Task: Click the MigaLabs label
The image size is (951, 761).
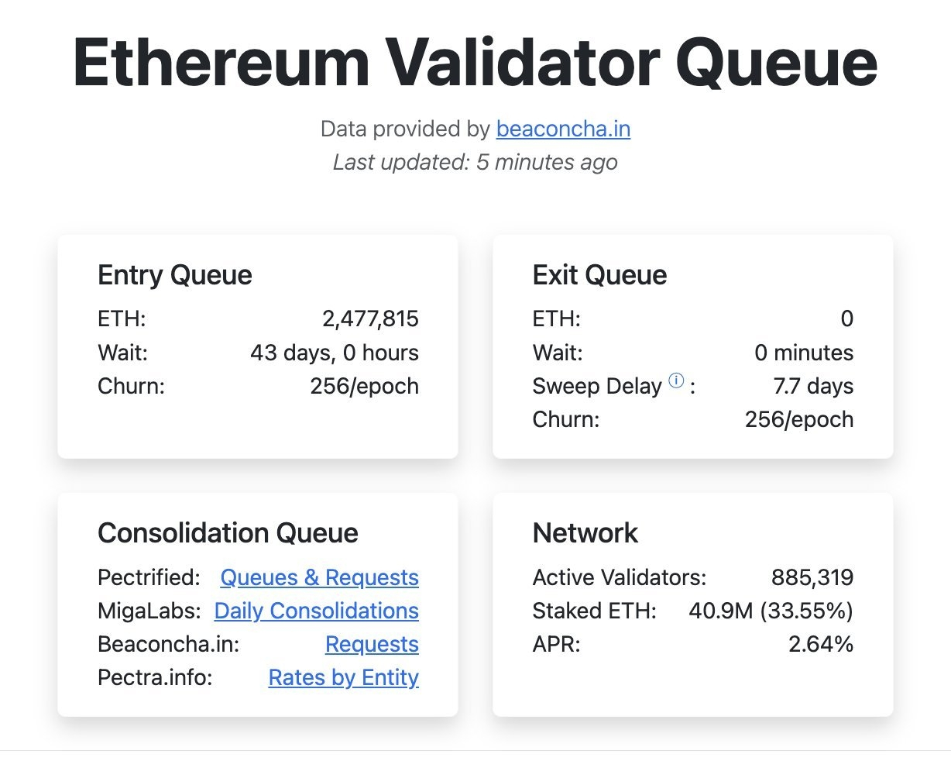Action: (x=149, y=611)
